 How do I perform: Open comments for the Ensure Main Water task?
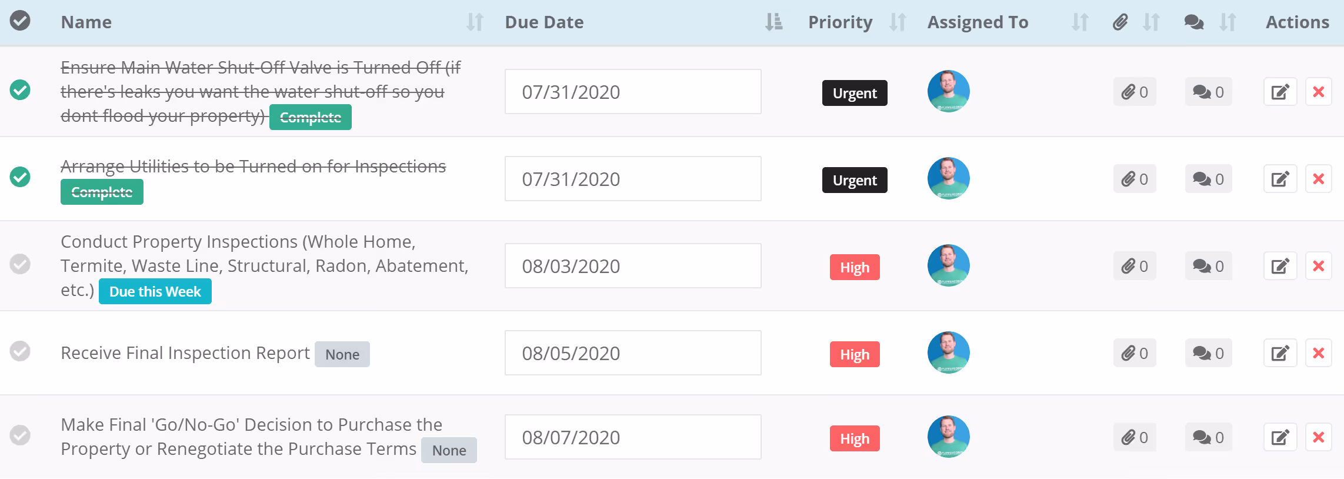pos(1208,92)
